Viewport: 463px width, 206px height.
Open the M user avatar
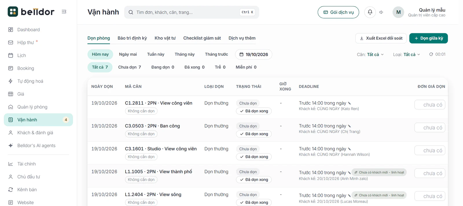coord(398,12)
